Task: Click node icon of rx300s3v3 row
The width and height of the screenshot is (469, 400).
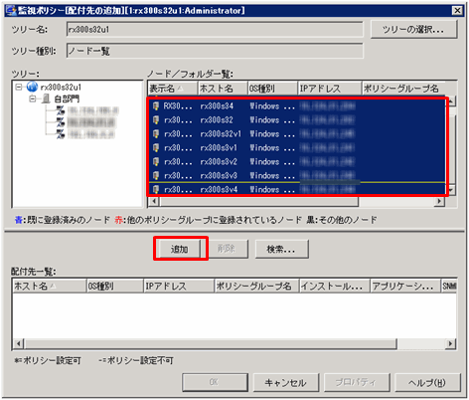Action: (x=156, y=175)
